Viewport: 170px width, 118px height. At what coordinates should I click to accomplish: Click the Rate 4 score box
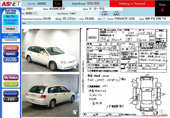(162, 8)
